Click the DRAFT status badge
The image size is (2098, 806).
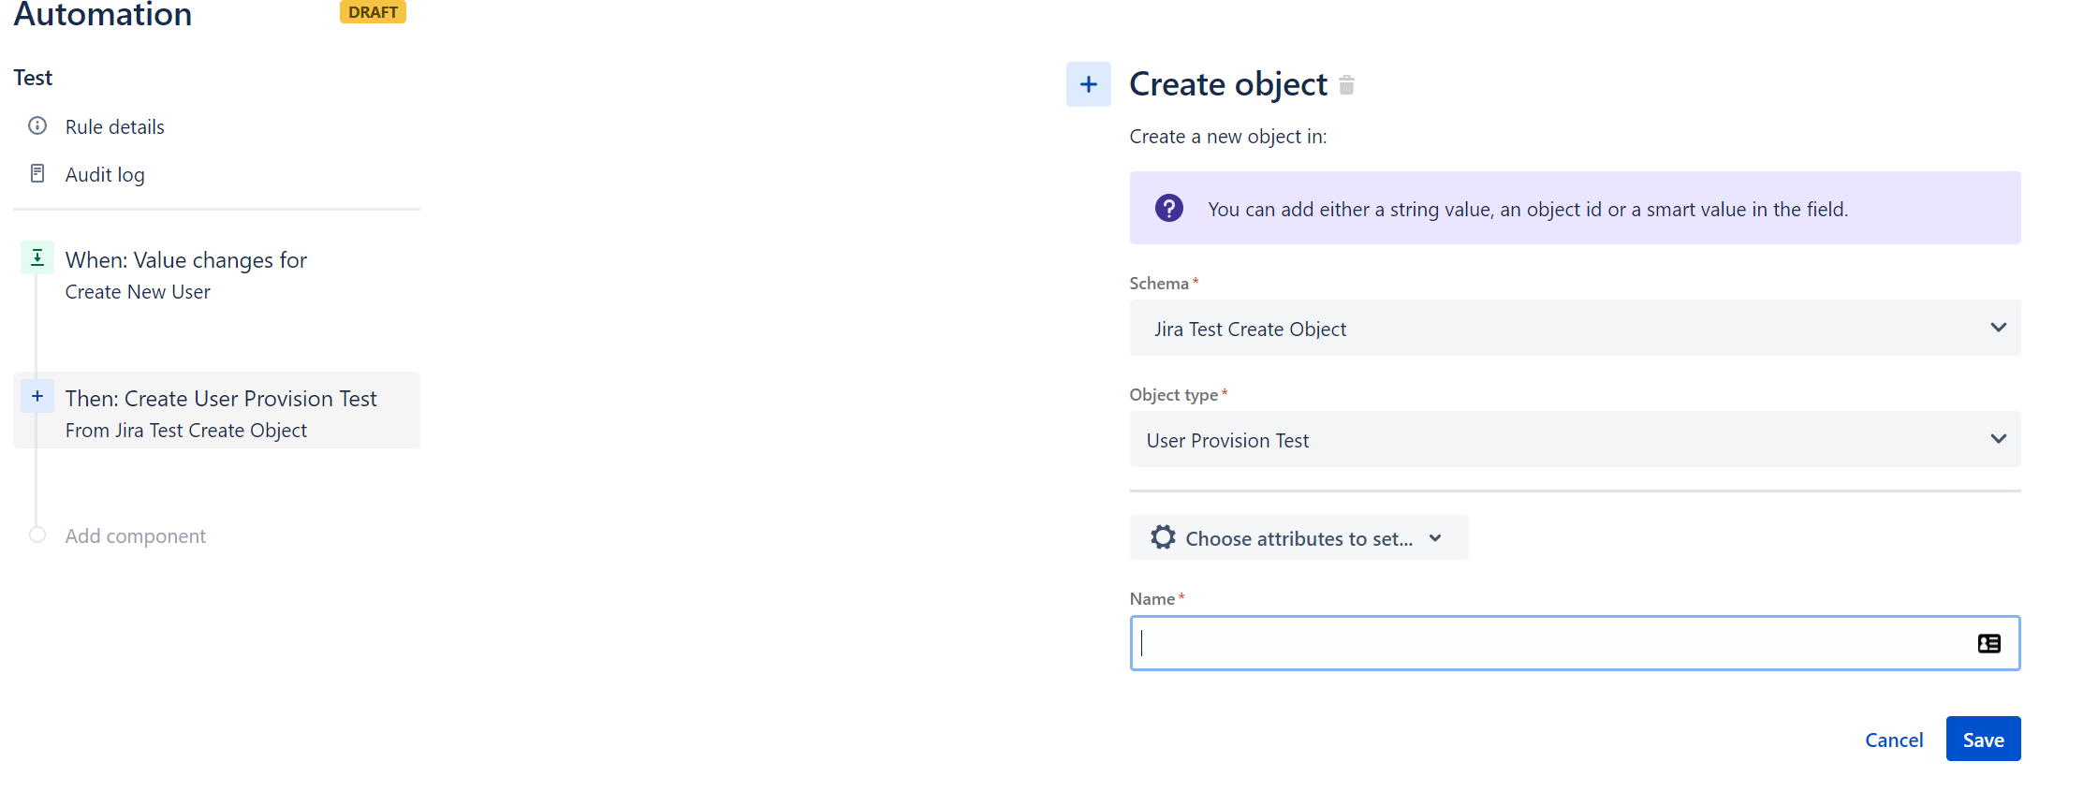point(373,12)
